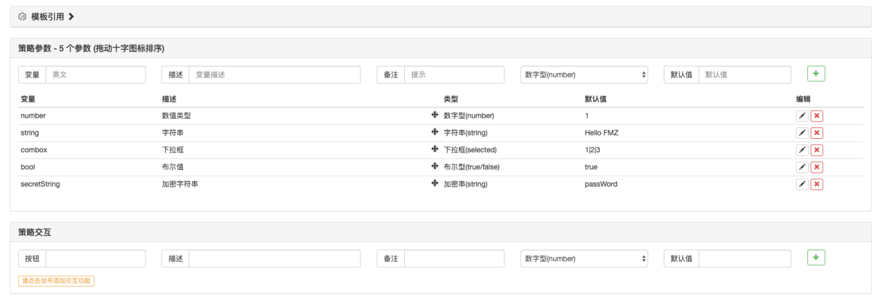
Task: Click the move handle for 数字型(number) row
Action: 435,115
